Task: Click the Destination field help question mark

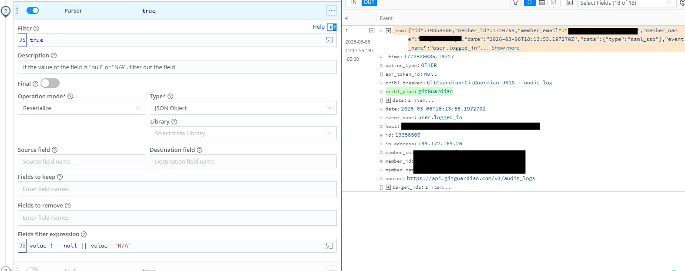Action: coord(200,150)
